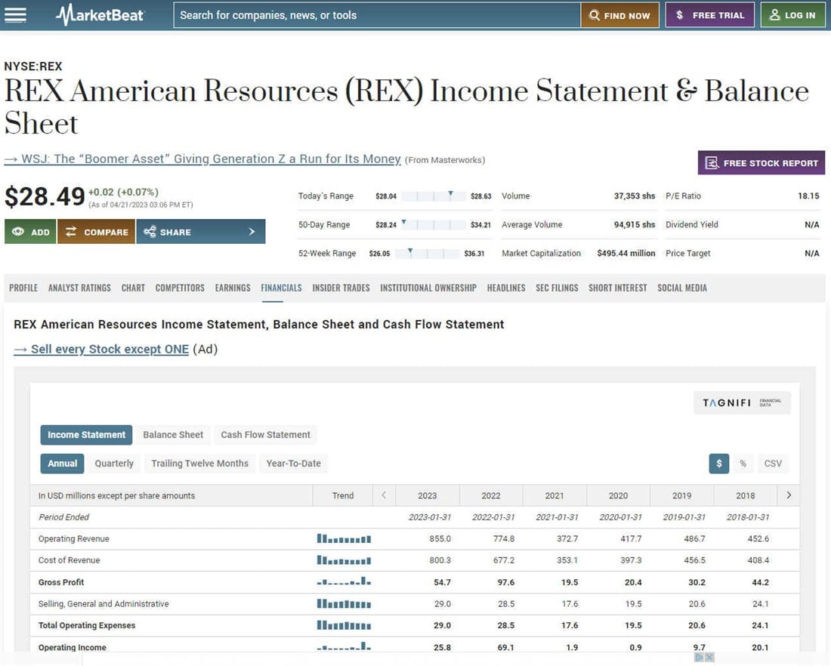
Task: Click the 50-Day Range slider marker
Action: 404,223
